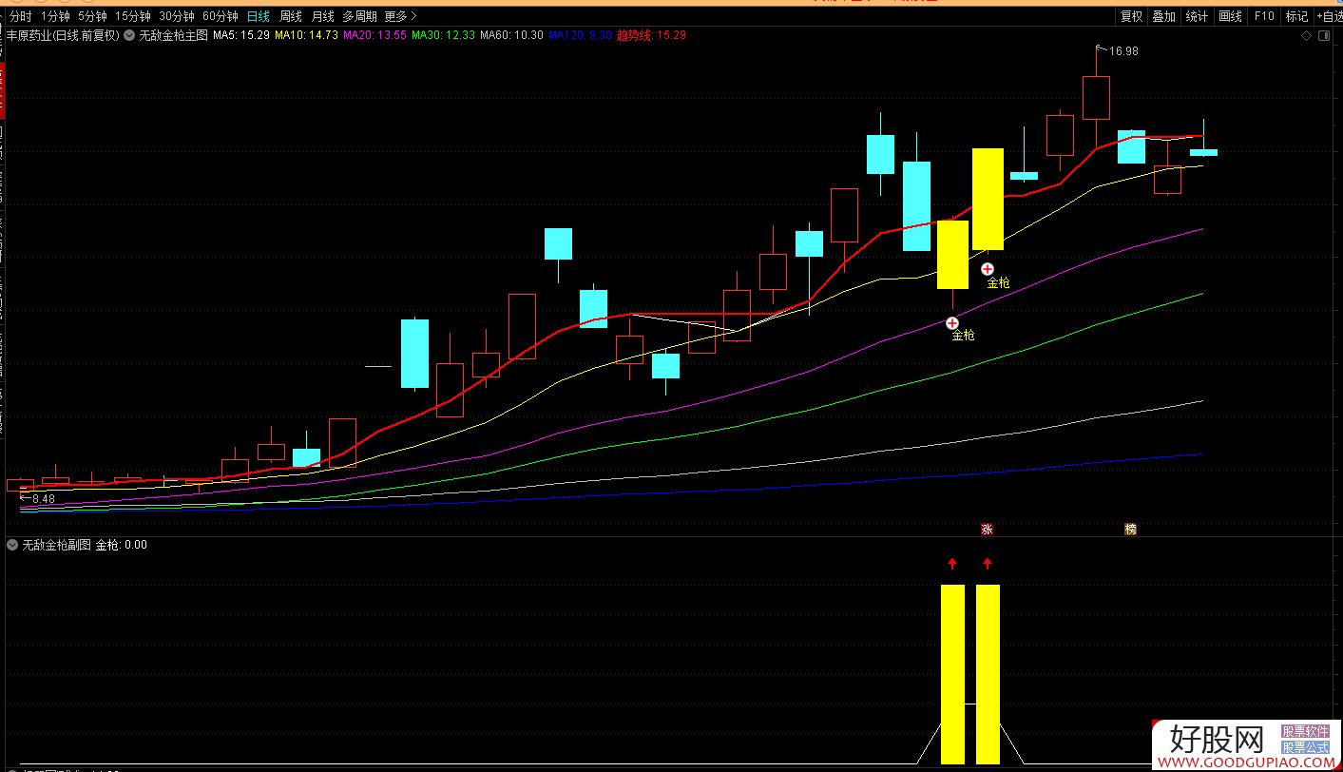
Task: Expand the 无敌金枪副图 sub-chart dropdown arrow
Action: tap(11, 545)
